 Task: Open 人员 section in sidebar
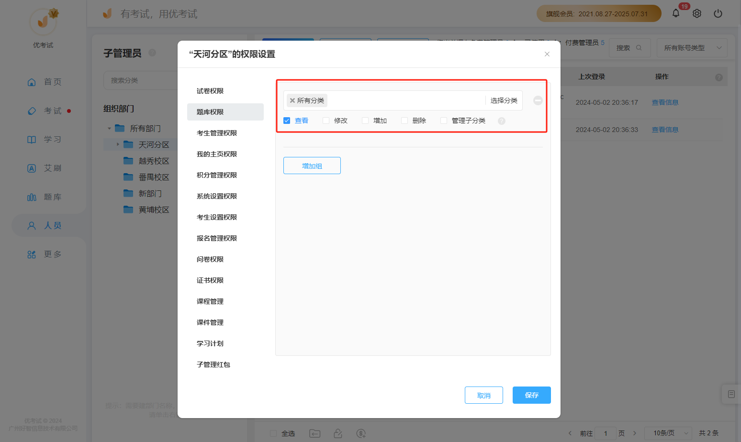[44, 225]
